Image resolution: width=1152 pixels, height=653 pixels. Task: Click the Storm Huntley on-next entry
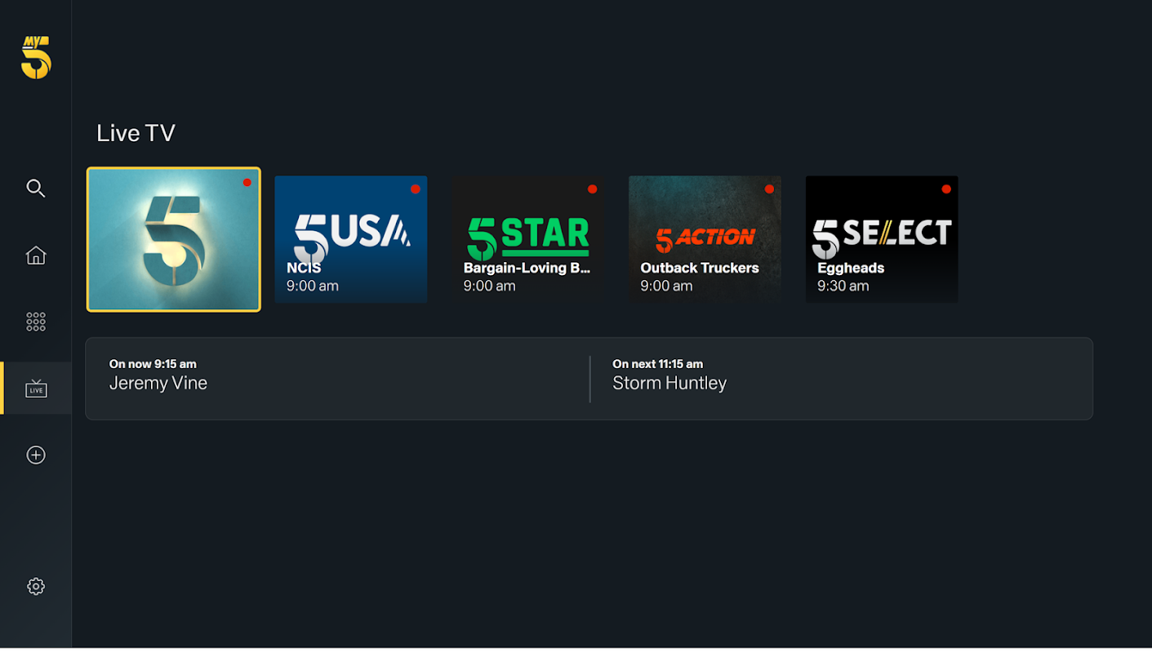(669, 384)
